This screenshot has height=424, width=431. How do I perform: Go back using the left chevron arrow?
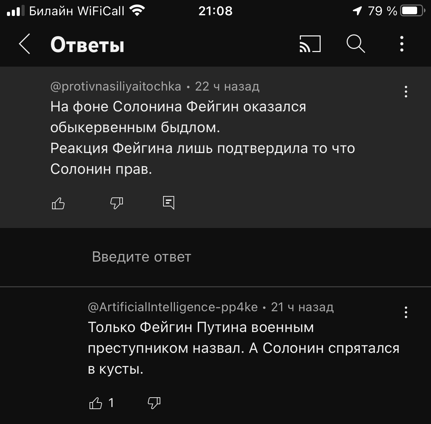pos(25,44)
